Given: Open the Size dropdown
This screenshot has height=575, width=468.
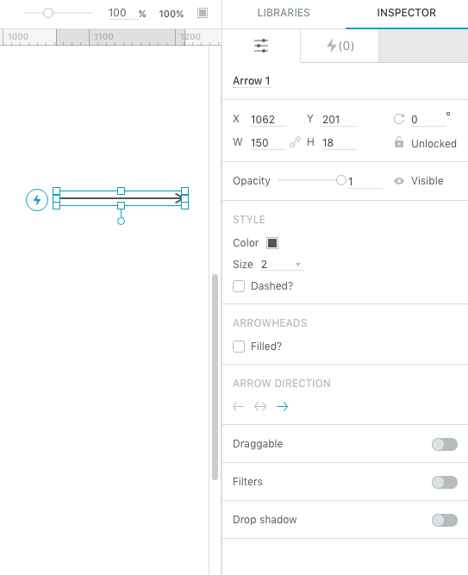Looking at the screenshot, I should (283, 265).
